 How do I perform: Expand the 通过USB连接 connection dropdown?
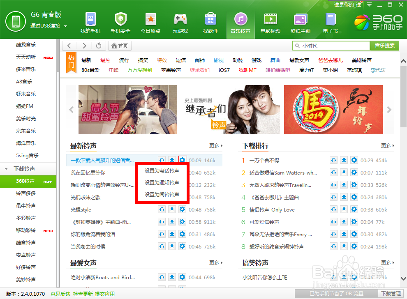click(x=66, y=26)
